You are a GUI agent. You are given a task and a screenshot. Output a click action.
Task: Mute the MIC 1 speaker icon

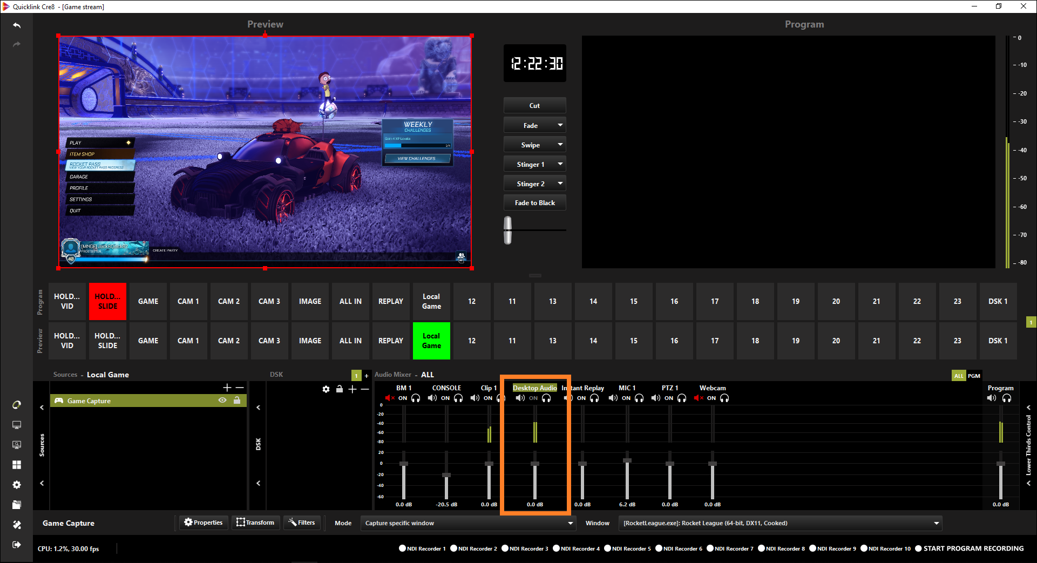[613, 398]
